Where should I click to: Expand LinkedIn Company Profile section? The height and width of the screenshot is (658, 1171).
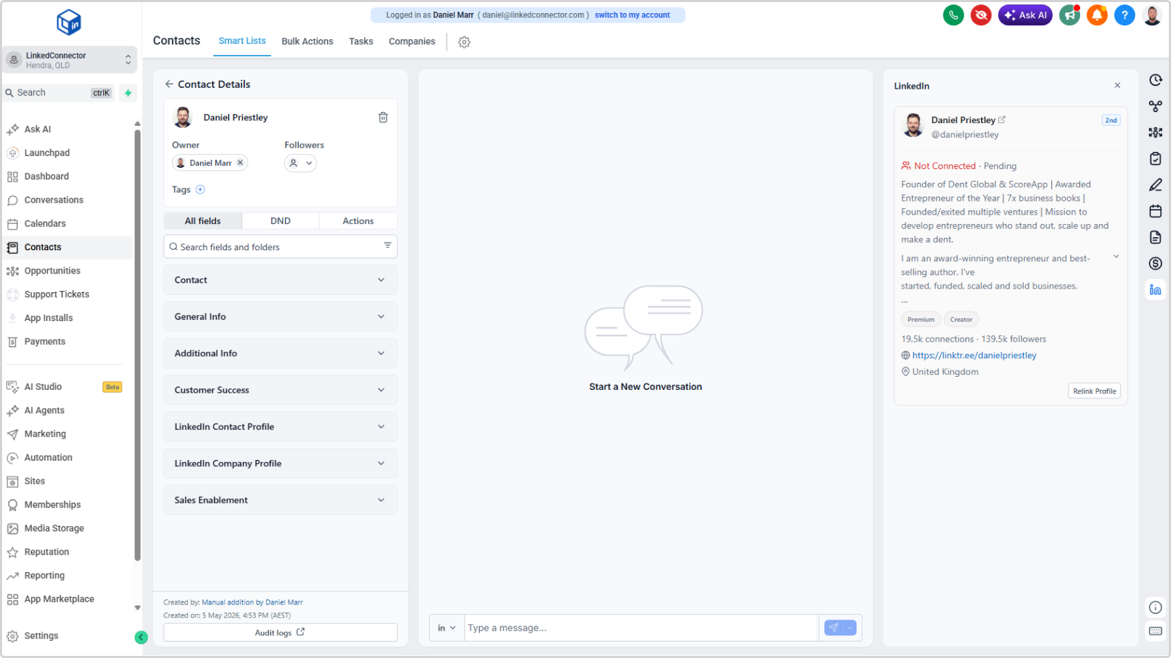[280, 463]
